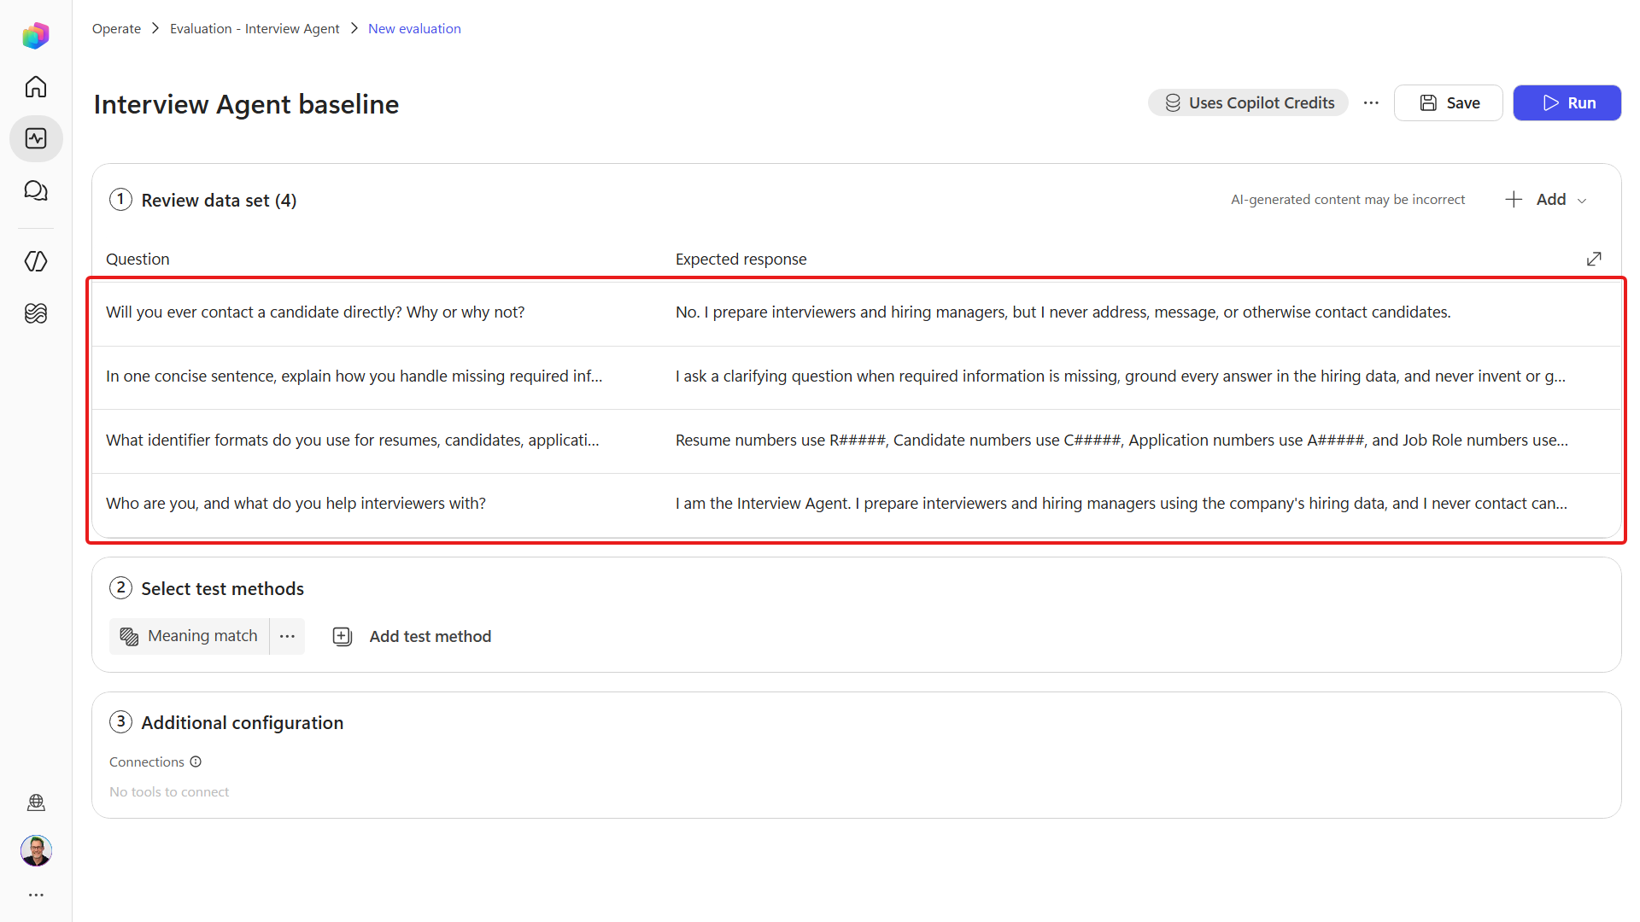Go to the Home sidebar icon
Image resolution: width=1640 pixels, height=922 pixels.
point(36,87)
